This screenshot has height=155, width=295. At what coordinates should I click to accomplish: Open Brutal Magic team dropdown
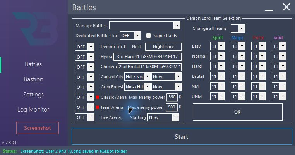[x=238, y=76]
